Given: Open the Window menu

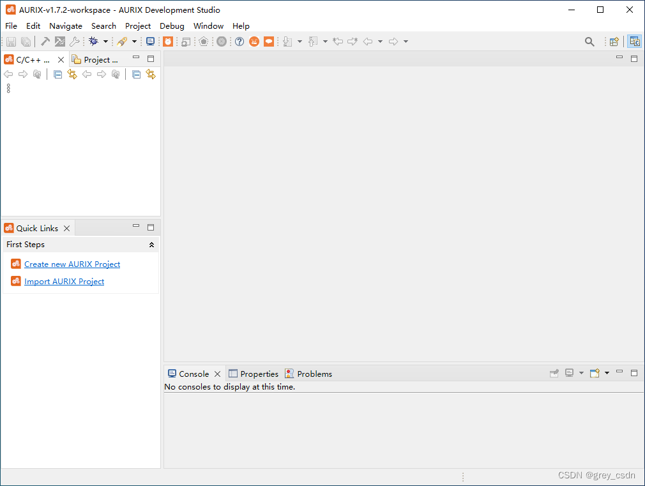Looking at the screenshot, I should pos(208,26).
